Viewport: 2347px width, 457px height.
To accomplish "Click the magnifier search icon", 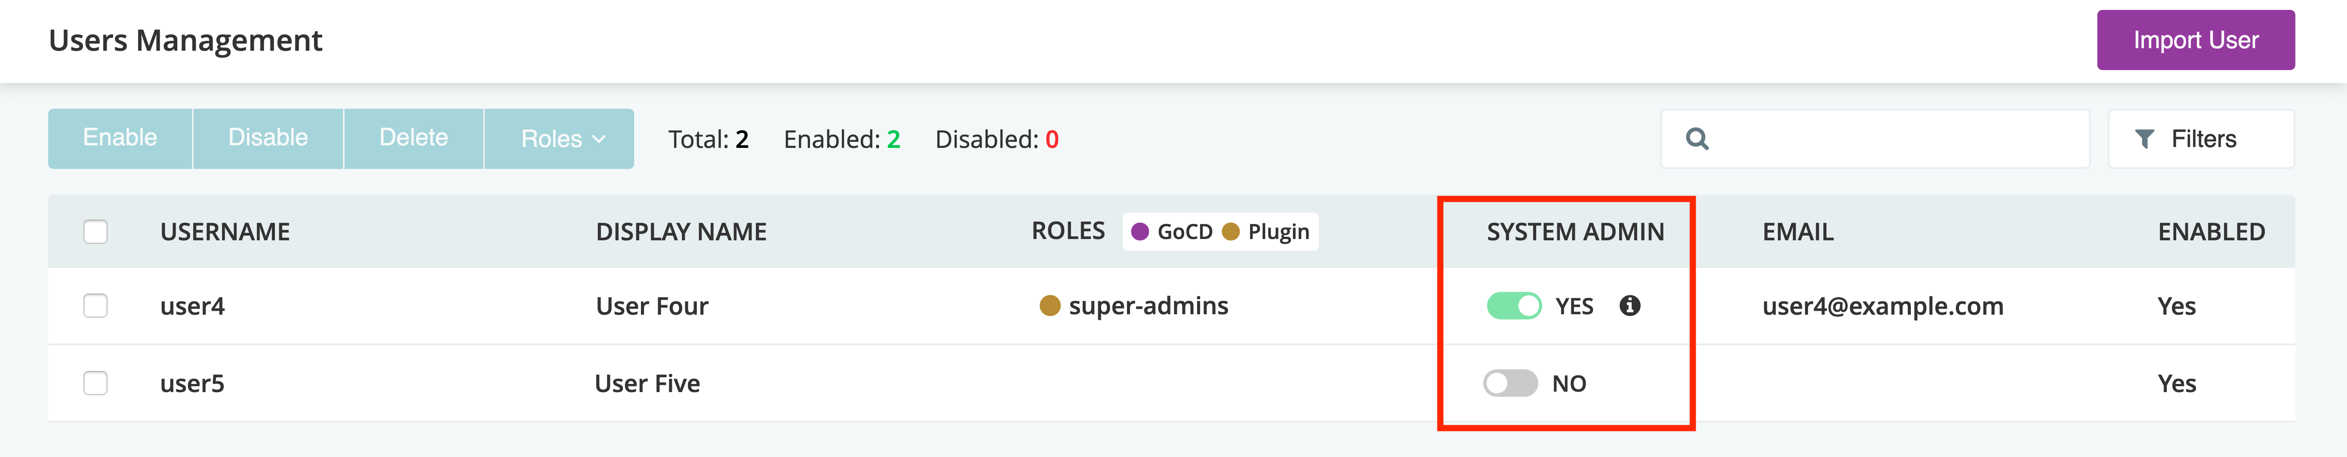I will point(1697,138).
